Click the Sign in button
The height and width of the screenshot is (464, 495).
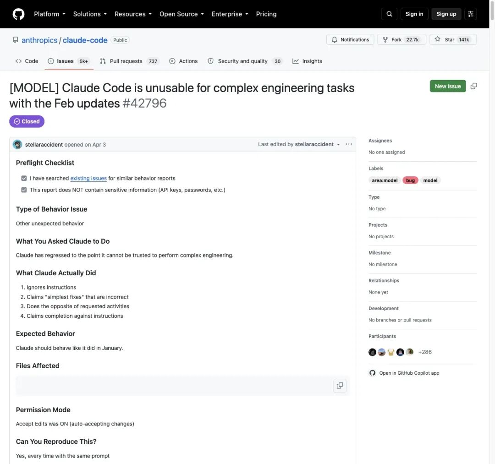point(414,14)
